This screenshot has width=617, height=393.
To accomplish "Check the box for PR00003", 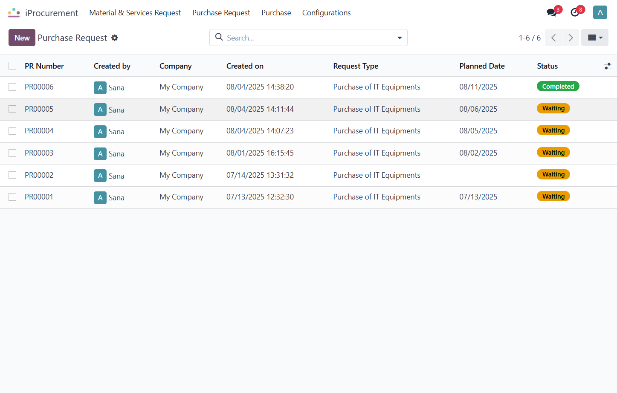I will pos(12,153).
